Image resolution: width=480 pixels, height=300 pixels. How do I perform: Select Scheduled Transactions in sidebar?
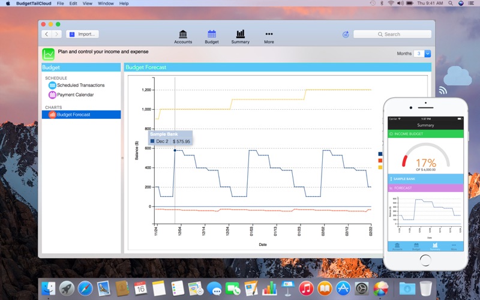(80, 85)
